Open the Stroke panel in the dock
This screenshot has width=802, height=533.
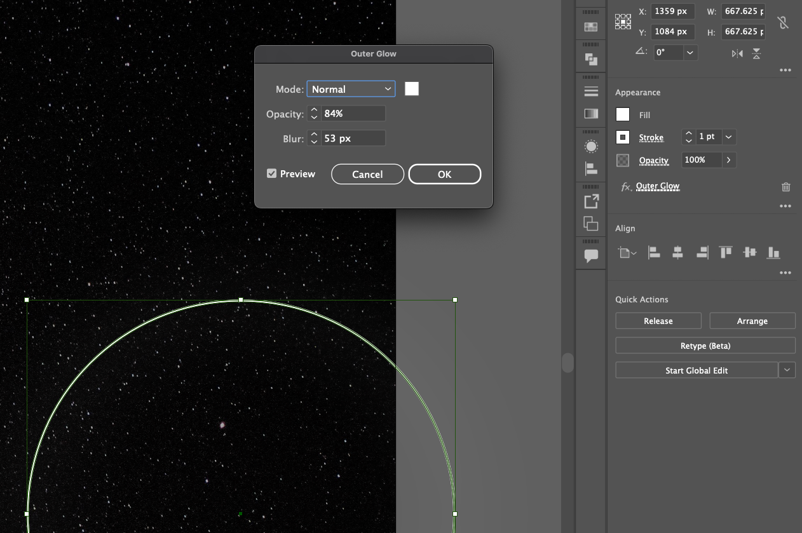pos(590,90)
